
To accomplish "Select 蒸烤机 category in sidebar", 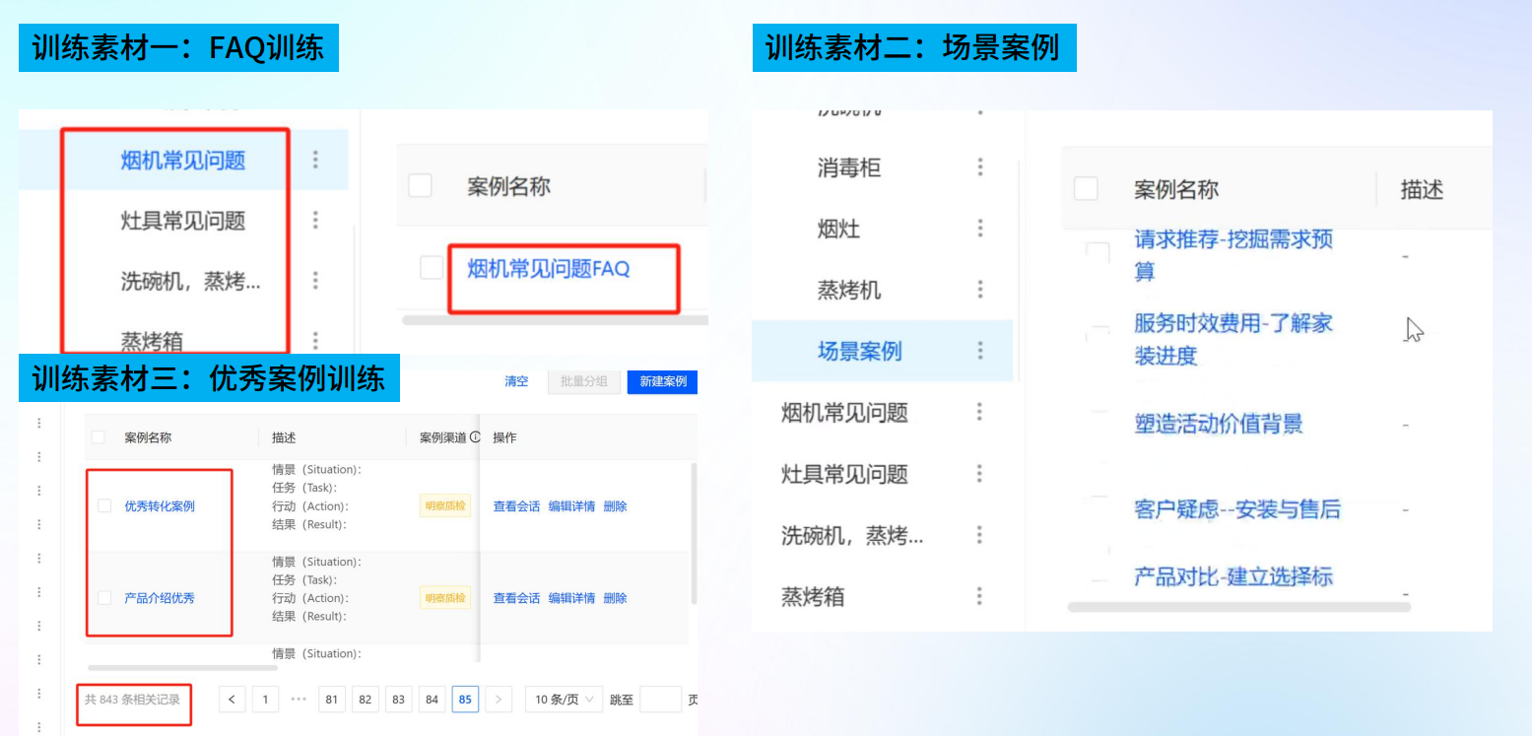I will (x=849, y=291).
